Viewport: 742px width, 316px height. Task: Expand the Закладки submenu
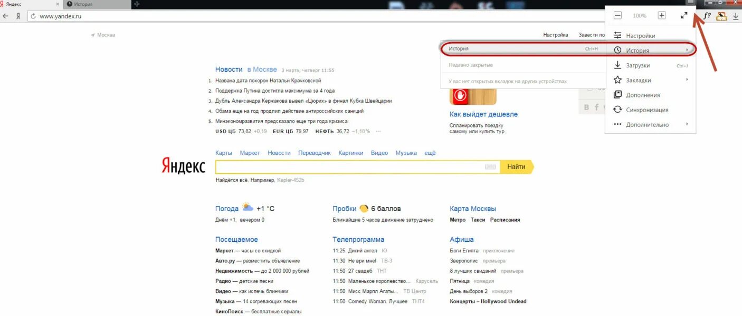651,80
